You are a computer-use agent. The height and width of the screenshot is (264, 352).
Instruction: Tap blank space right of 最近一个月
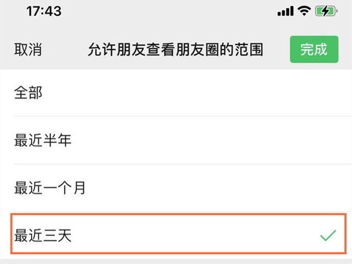(x=235, y=188)
